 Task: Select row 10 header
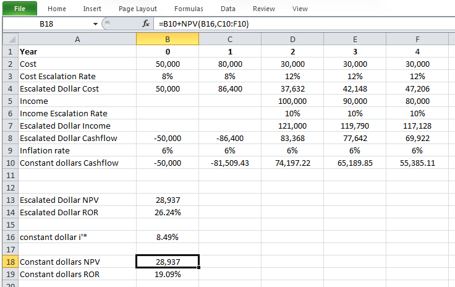11,163
